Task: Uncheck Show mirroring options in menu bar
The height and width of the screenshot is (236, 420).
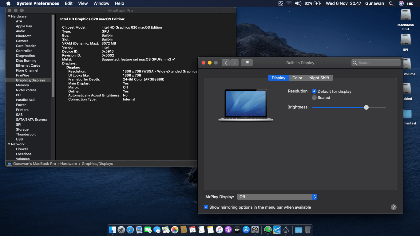Action: tap(206, 207)
